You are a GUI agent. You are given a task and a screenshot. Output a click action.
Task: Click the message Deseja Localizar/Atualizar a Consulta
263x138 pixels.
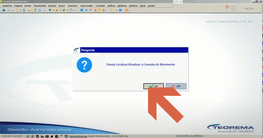pos(141,64)
